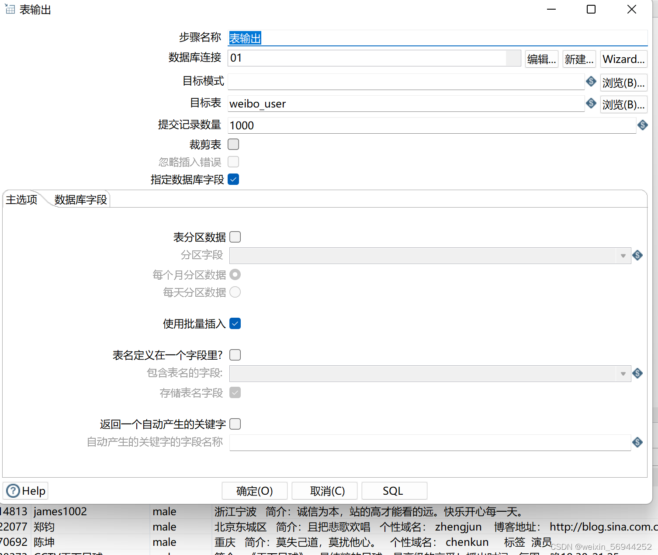Click the variable icon next to 自动产生的关键字字段名称
This screenshot has height=555, width=658.
pos(637,442)
